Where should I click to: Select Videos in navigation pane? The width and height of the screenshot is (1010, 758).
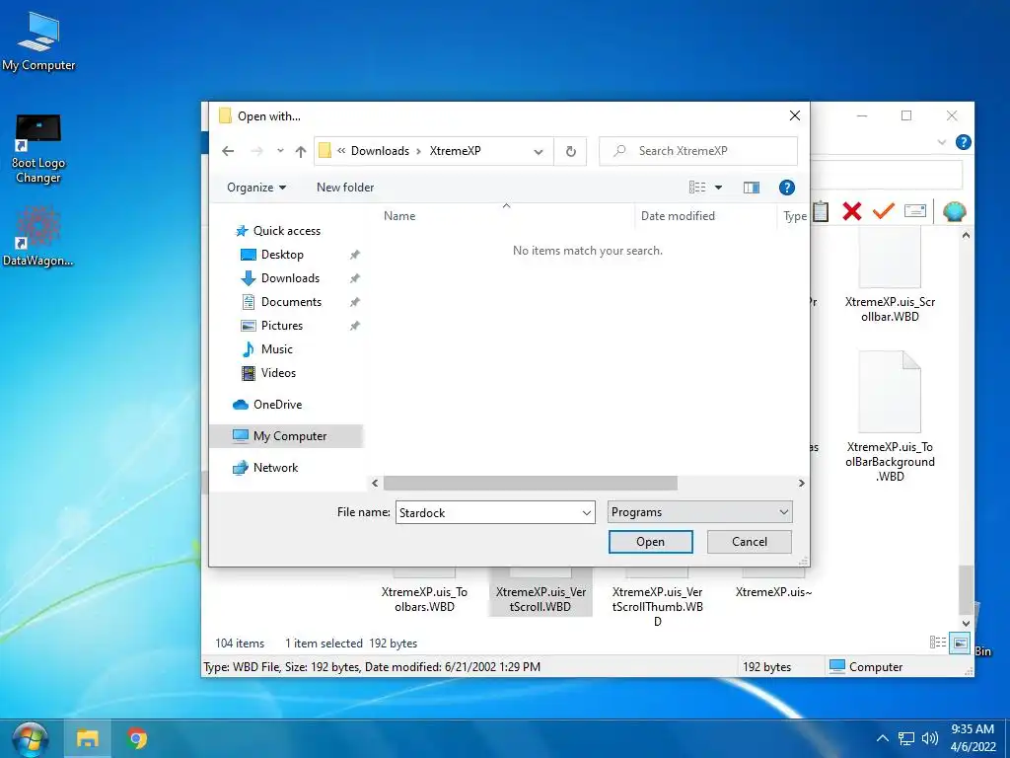pyautogui.click(x=278, y=372)
